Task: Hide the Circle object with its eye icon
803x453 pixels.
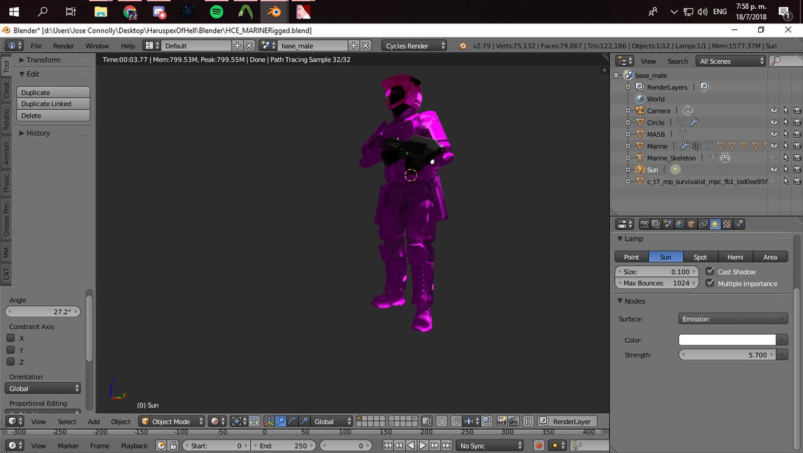Action: pyautogui.click(x=774, y=122)
